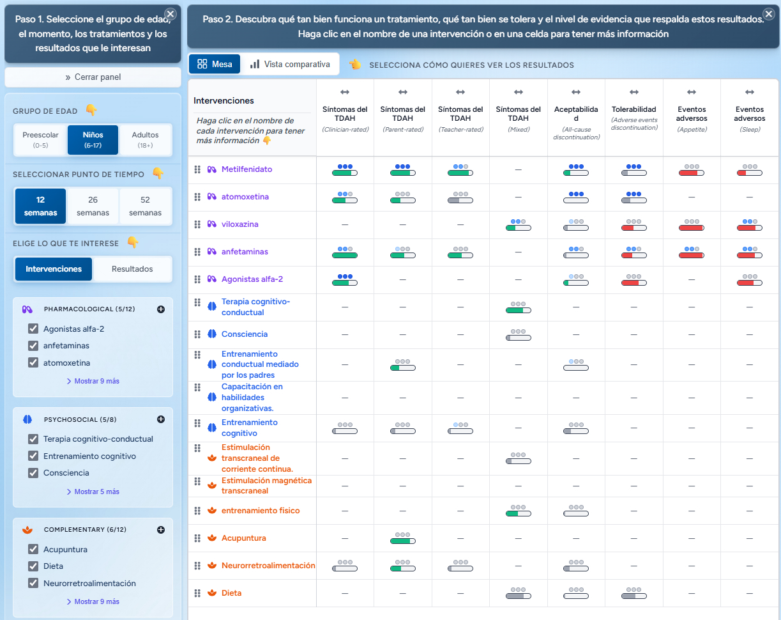
Task: Click resize arrows above the Aceptabilidad column
Action: 576,93
